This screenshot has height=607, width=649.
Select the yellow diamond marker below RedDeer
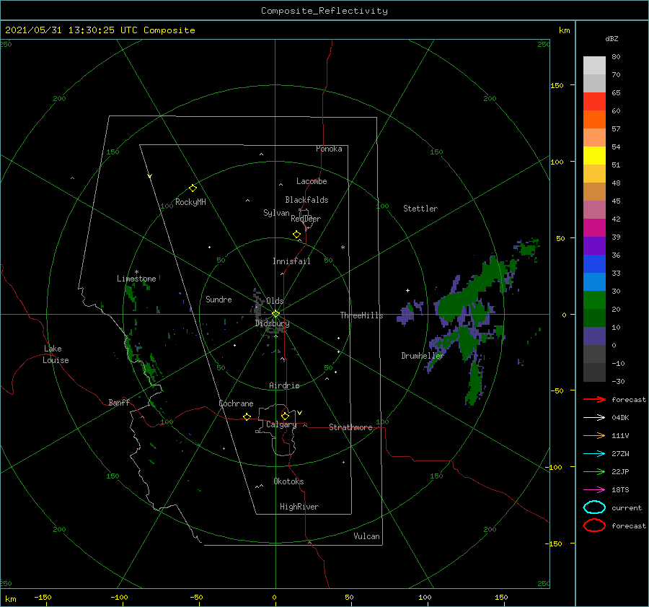point(297,235)
